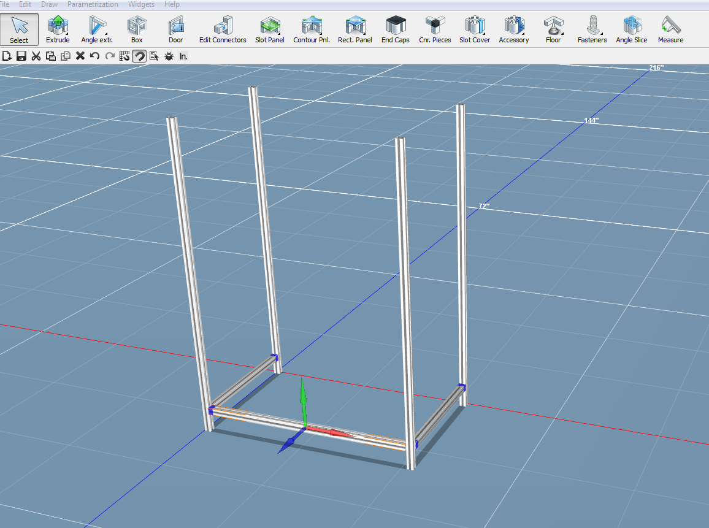Screen dimensions: 709x528
Task: Delete with the X icon
Action: [80, 56]
